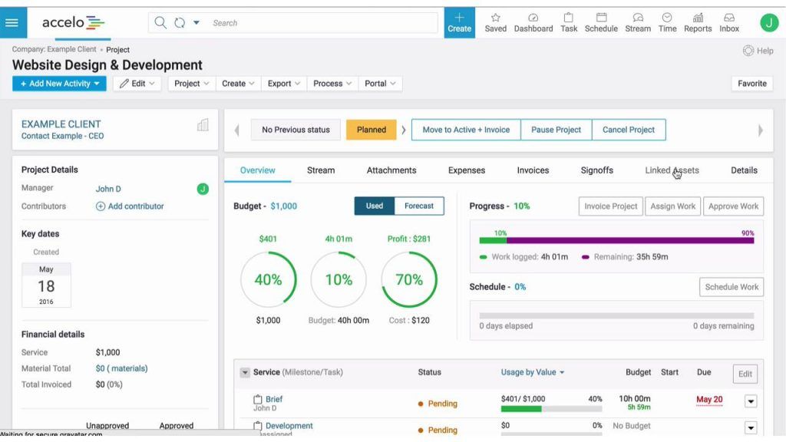The width and height of the screenshot is (786, 442).
Task: Open the Schedule calendar icon
Action: click(x=601, y=22)
